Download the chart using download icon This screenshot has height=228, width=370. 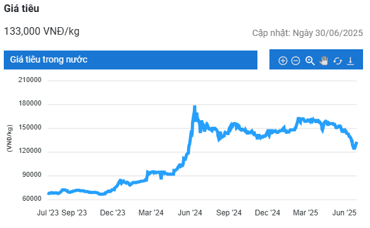[350, 61]
